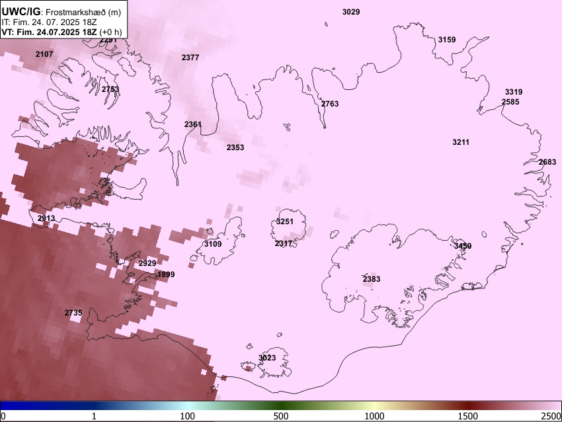Image resolution: width=562 pixels, height=422 pixels.
Task: Click the map value 2683
Action: 547,163
